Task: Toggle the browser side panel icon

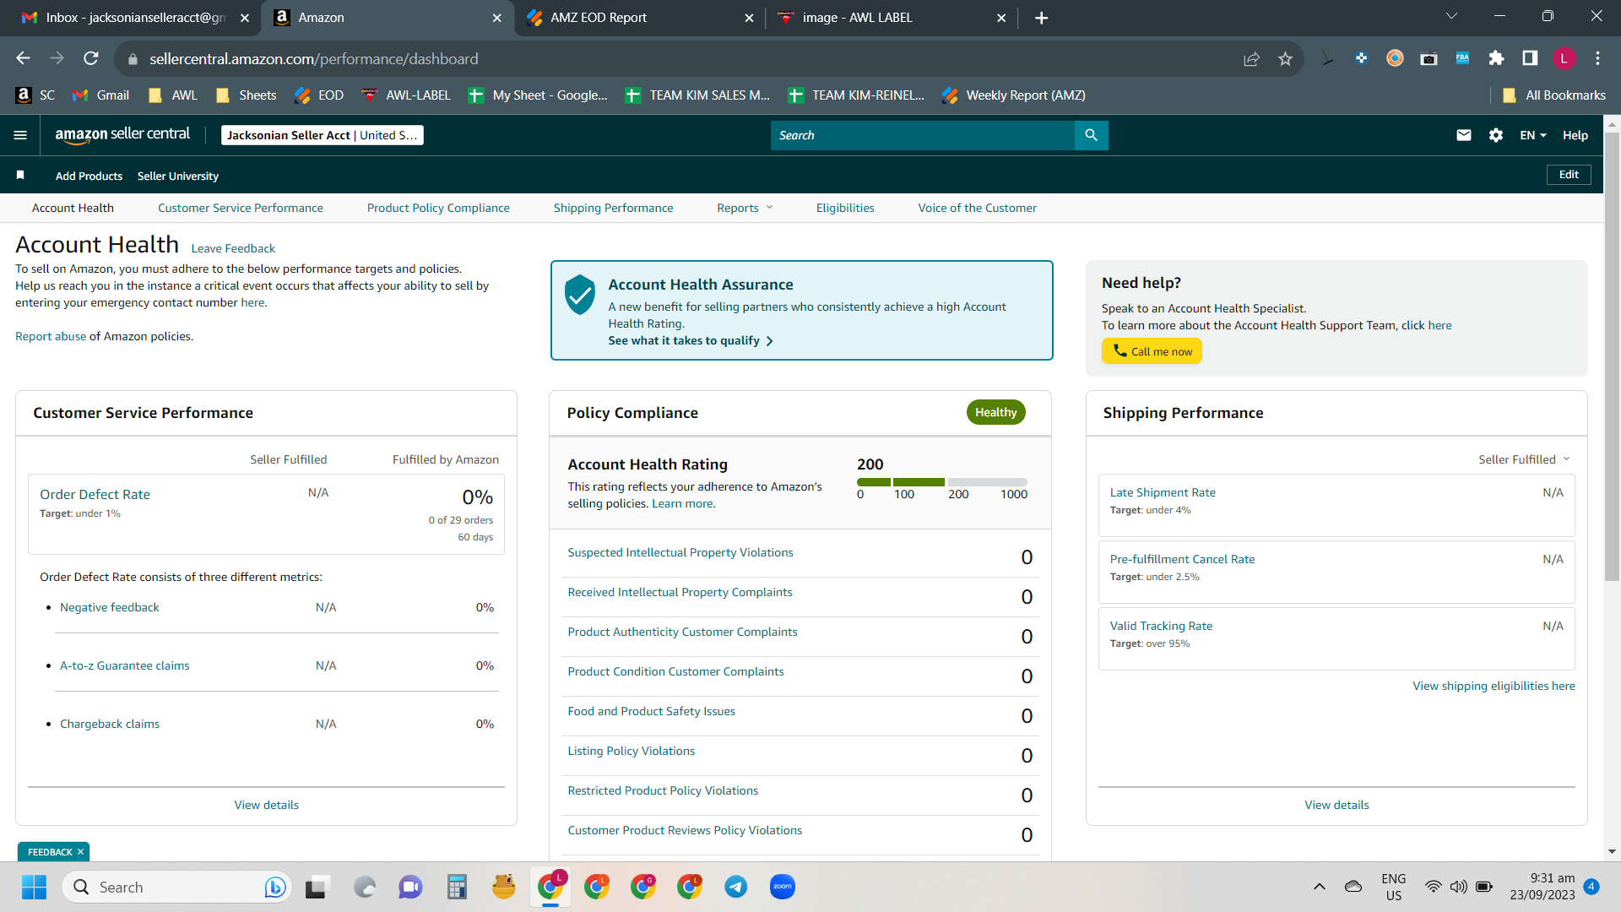Action: (x=1530, y=58)
